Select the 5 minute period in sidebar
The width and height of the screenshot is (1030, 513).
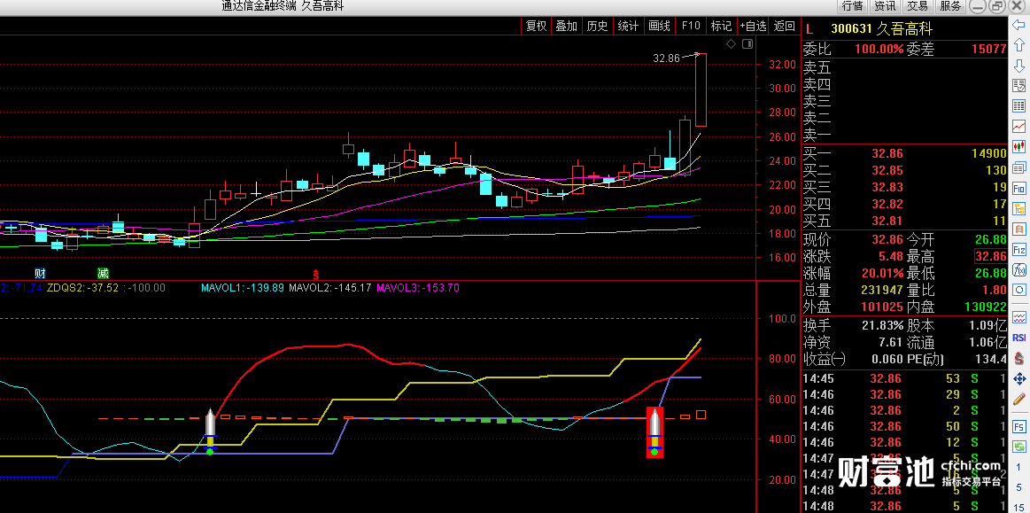(x=1019, y=486)
